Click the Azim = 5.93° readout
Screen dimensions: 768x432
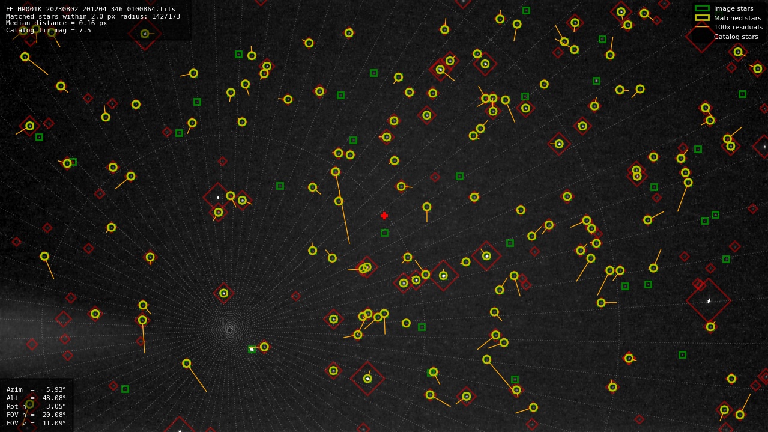[36, 389]
